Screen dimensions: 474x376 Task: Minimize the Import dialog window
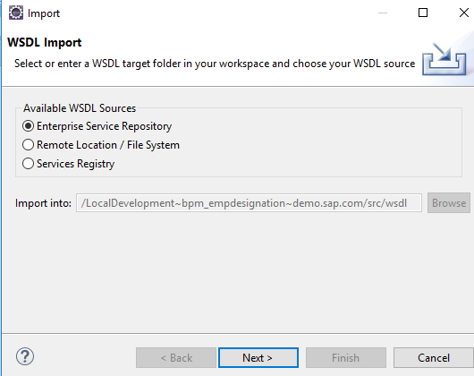click(383, 13)
